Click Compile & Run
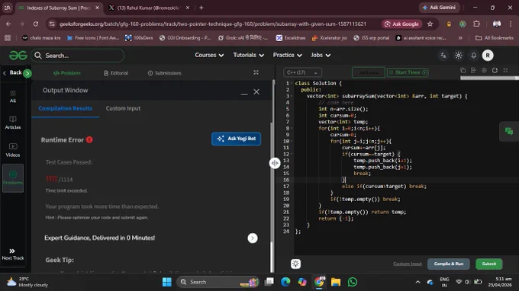The height and width of the screenshot is (291, 519). coord(449,264)
